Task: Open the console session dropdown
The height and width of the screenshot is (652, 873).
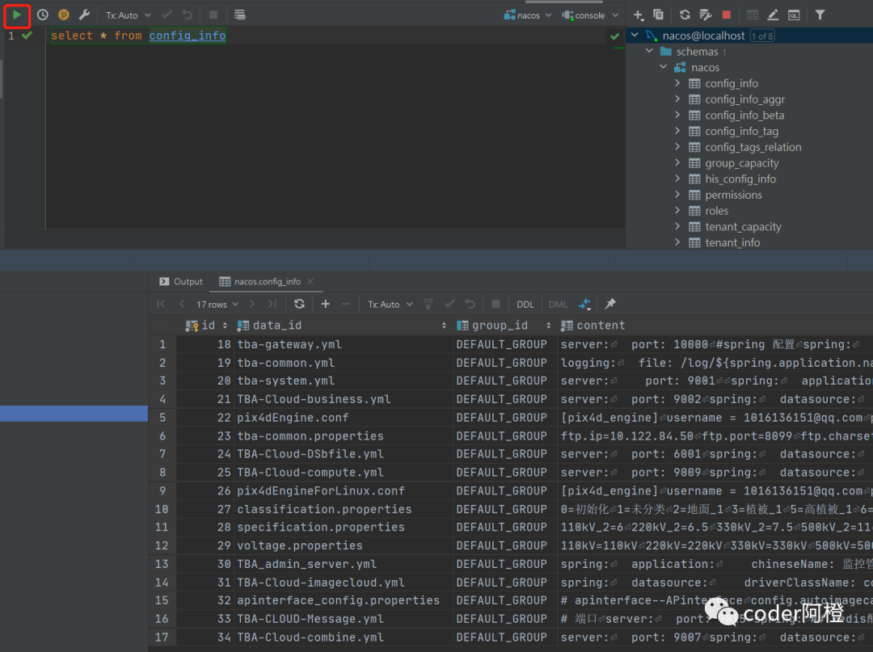Action: click(x=590, y=15)
